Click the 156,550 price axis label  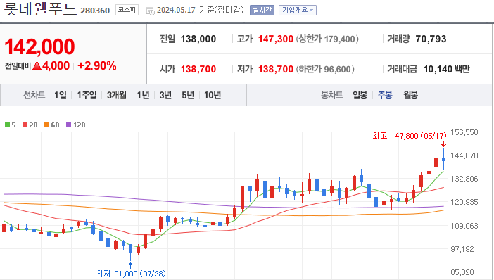click(x=464, y=132)
